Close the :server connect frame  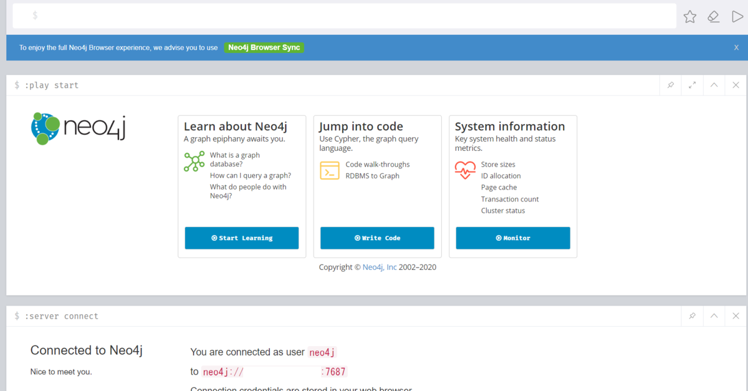pos(736,316)
